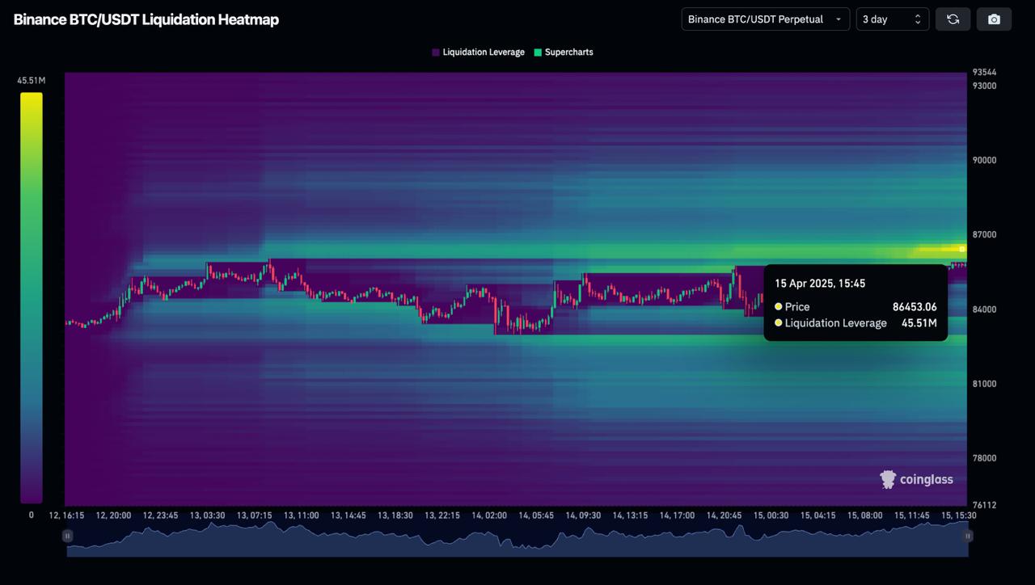Click the mini overview chart under the heatmap
The width and height of the screenshot is (1035, 585).
coord(517,539)
